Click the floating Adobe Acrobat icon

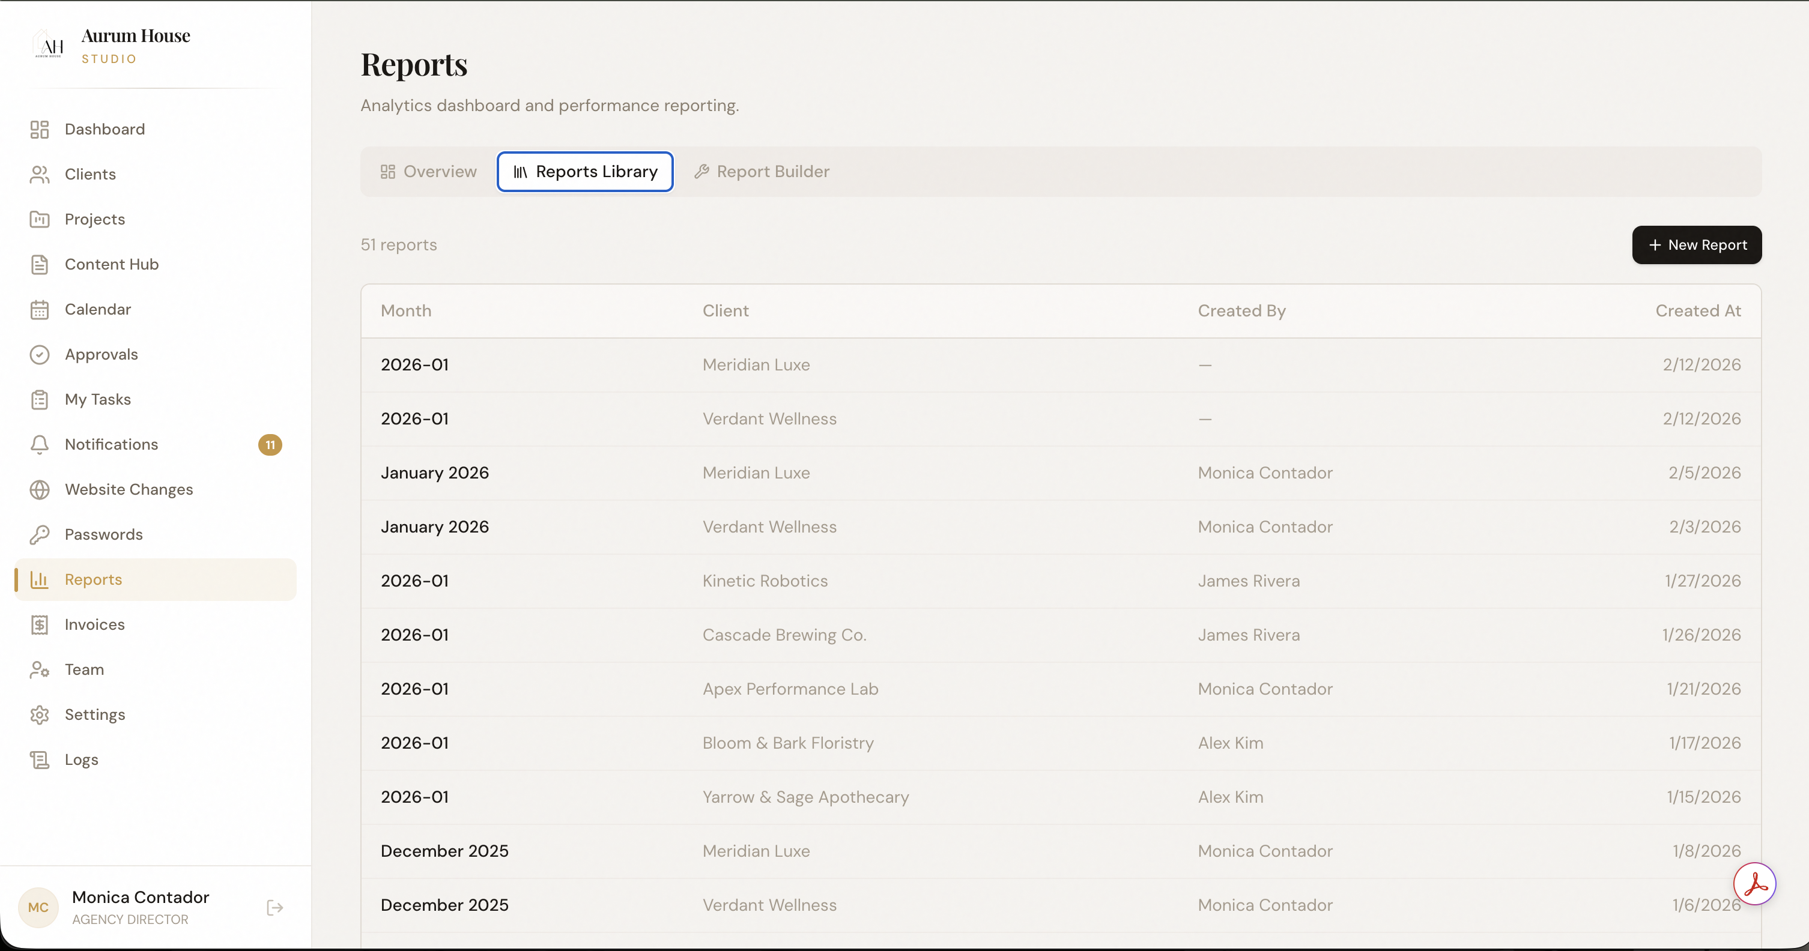point(1756,883)
